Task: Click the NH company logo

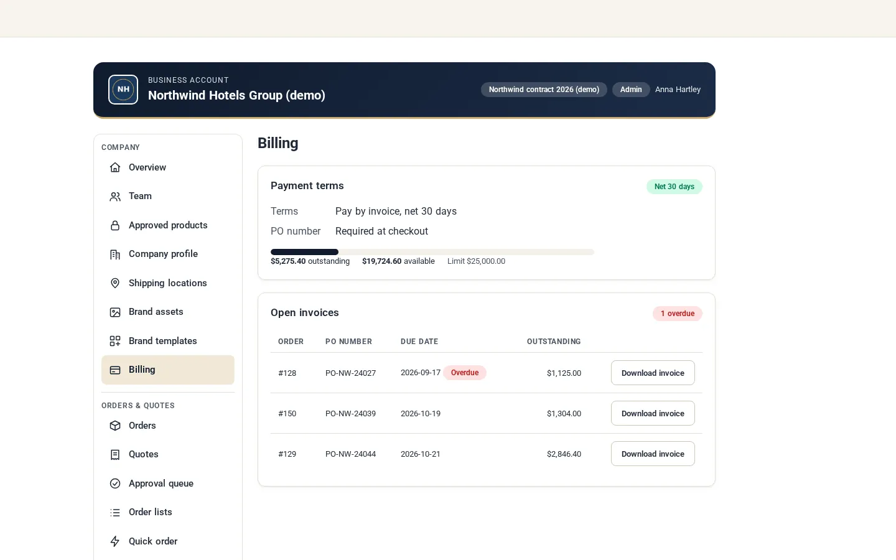Action: coord(123,90)
